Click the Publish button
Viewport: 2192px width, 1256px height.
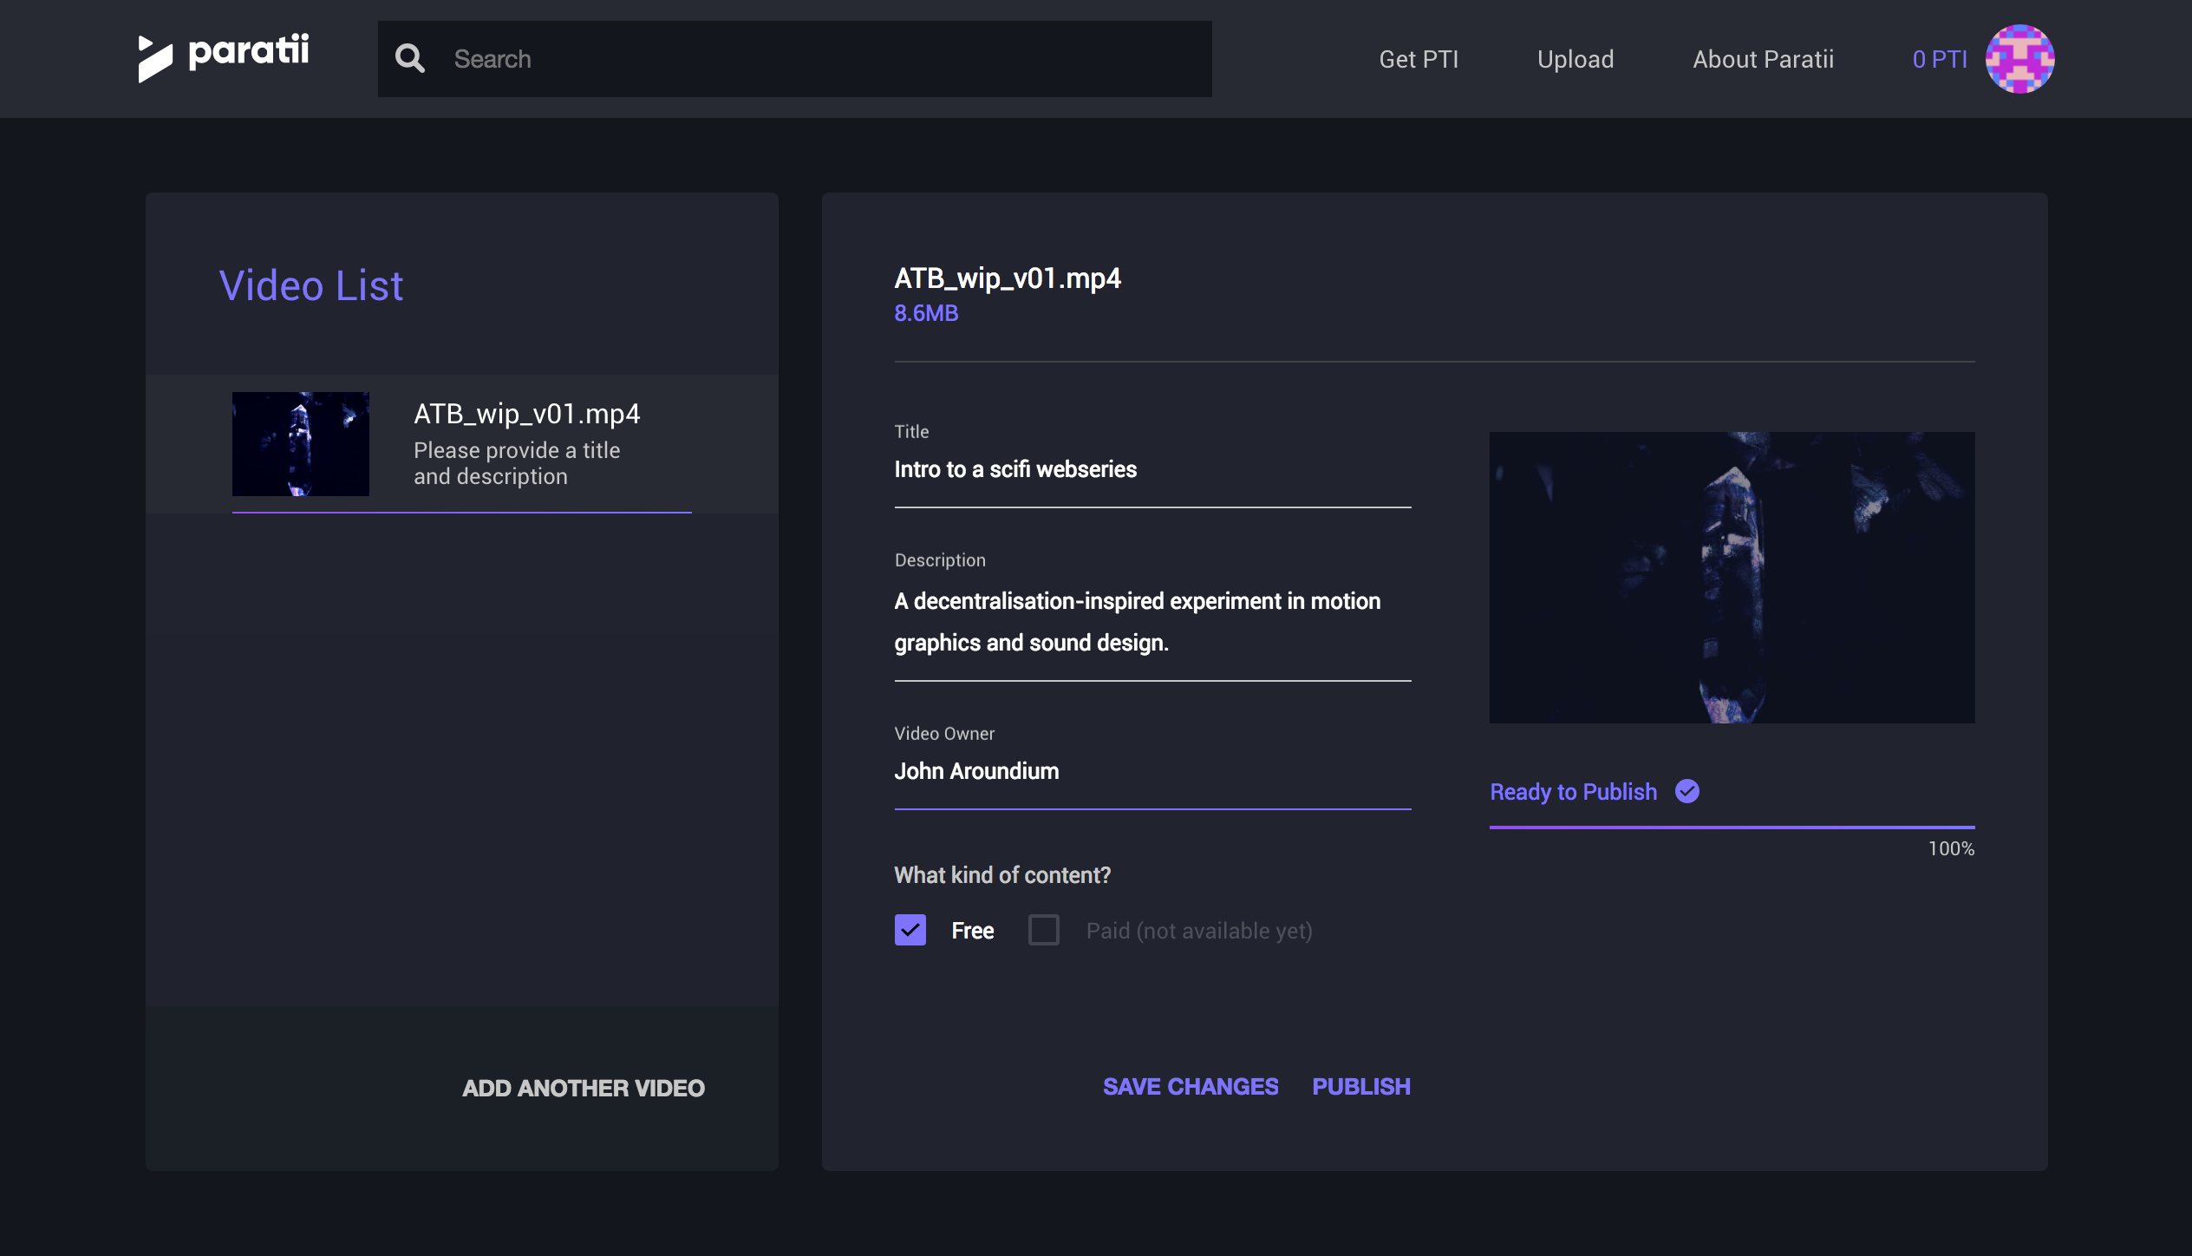click(1360, 1086)
